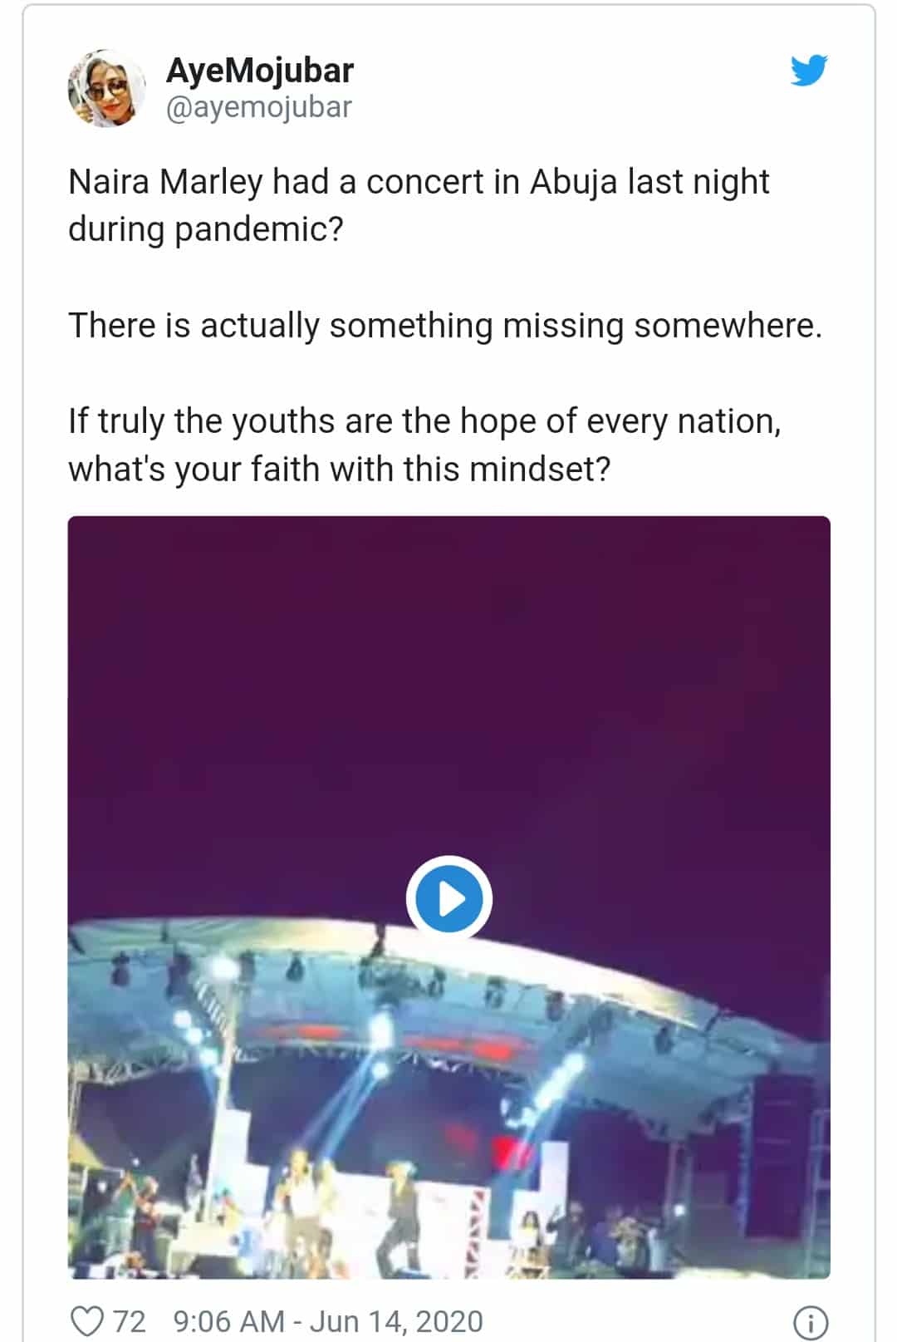
Task: Open the @ayemojubar handle link
Action: point(259,107)
